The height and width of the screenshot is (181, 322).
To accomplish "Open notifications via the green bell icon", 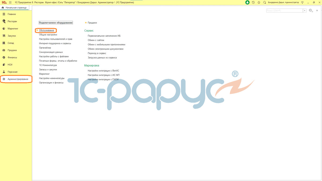I will pyautogui.click(x=247, y=2).
